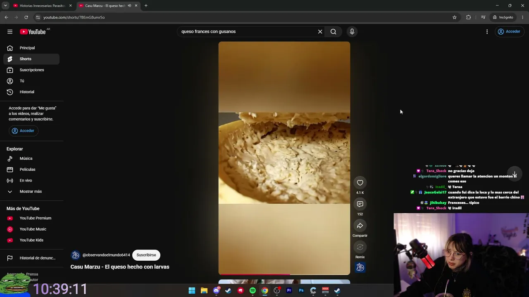Browse Música under Explorar
The image size is (529, 297).
(31, 158)
